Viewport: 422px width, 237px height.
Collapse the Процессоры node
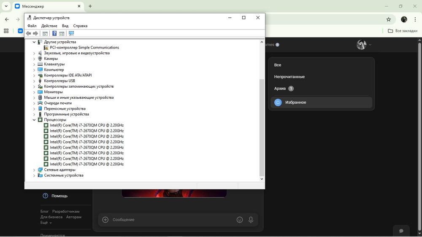pyautogui.click(x=34, y=120)
